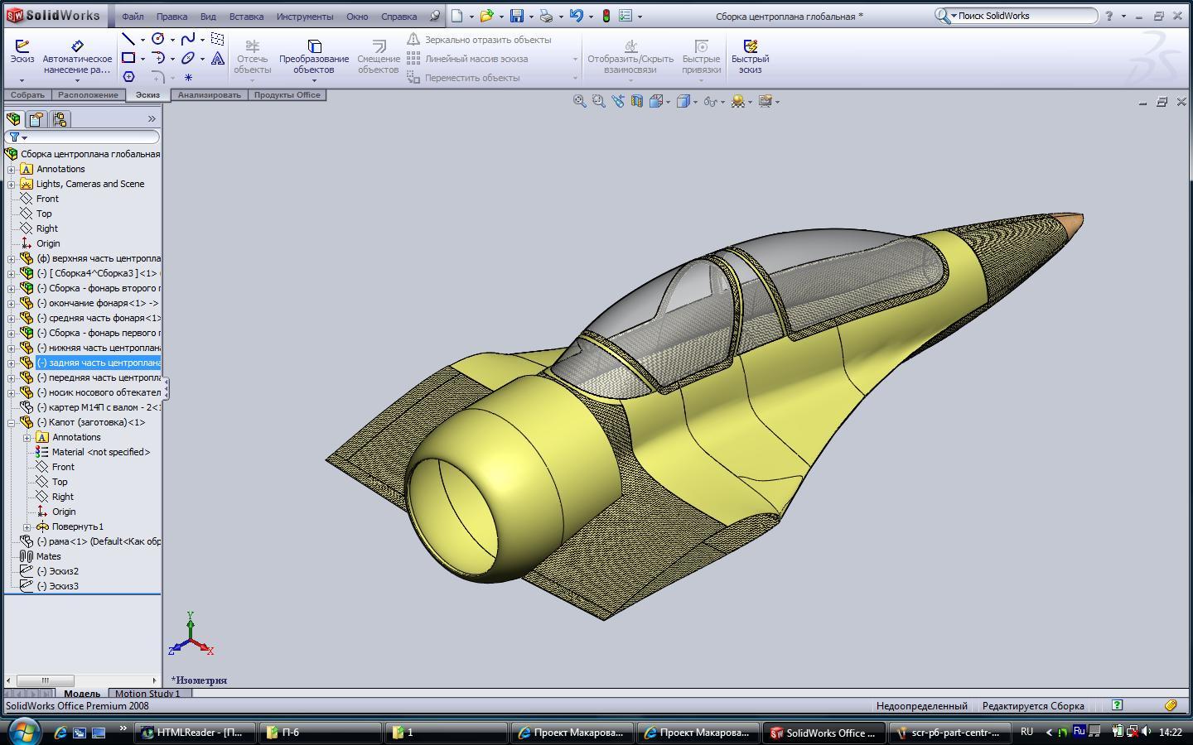Select the Line sketch tool
The height and width of the screenshot is (745, 1193).
pos(128,39)
